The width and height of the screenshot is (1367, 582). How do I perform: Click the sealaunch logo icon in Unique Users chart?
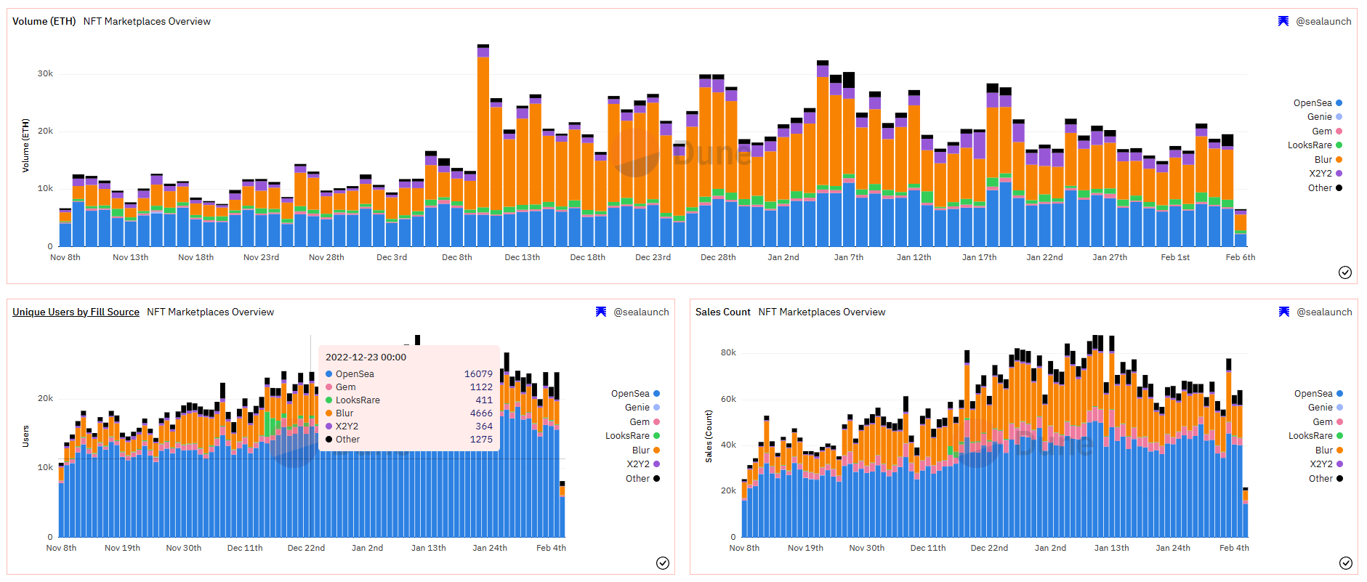601,312
